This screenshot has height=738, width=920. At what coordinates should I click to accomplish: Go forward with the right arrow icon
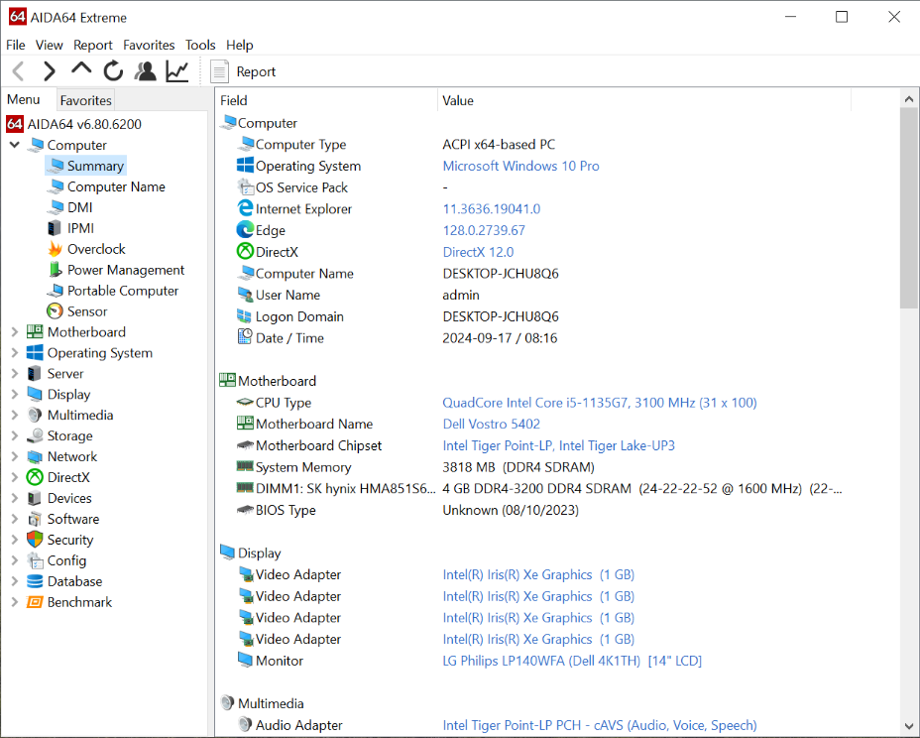tap(50, 71)
